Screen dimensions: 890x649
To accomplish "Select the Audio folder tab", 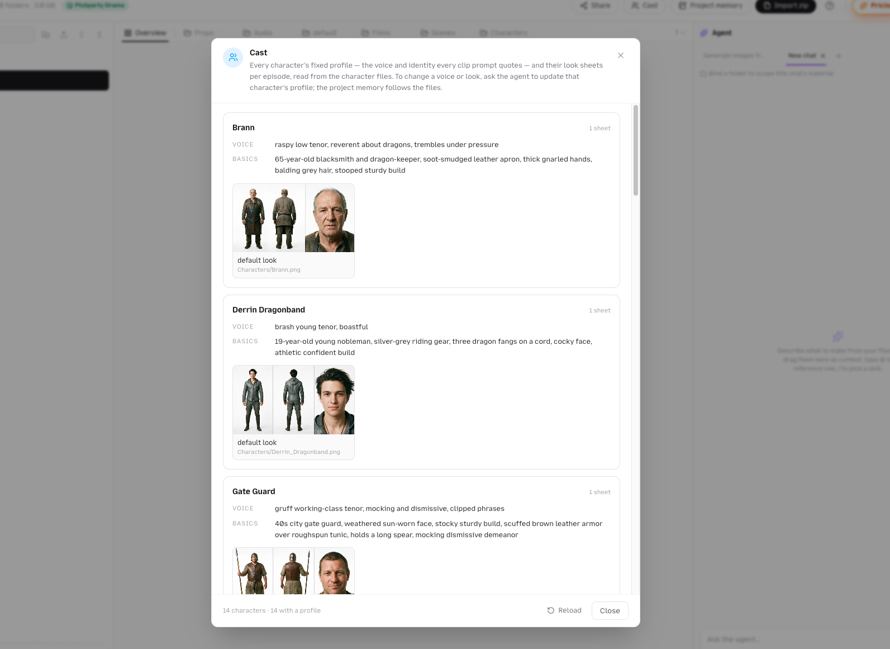I will tap(258, 33).
